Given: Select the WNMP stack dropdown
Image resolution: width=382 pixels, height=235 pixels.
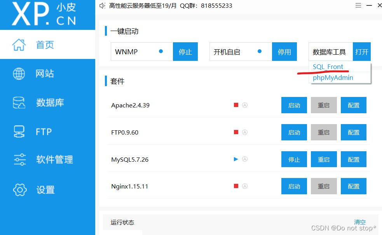Looking at the screenshot, I should coord(142,52).
